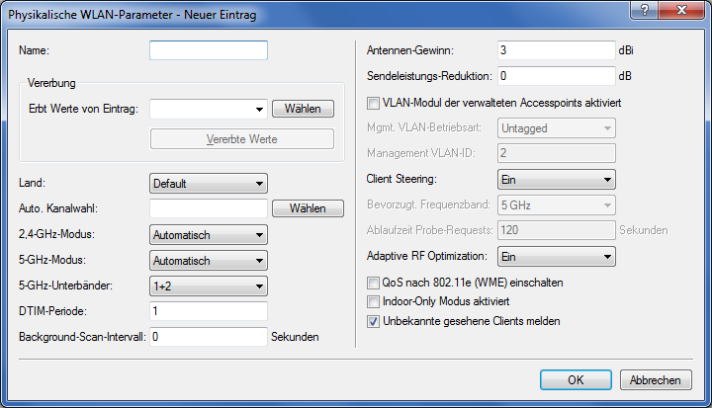Viewport: 712px width, 408px height.
Task: Click Wählen button next to Erbt Werte
Action: [303, 109]
